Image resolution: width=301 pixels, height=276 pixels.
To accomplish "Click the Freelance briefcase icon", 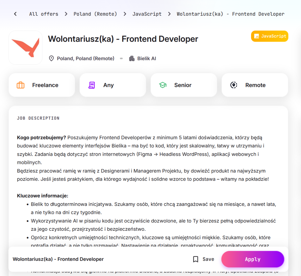I will click(21, 85).
